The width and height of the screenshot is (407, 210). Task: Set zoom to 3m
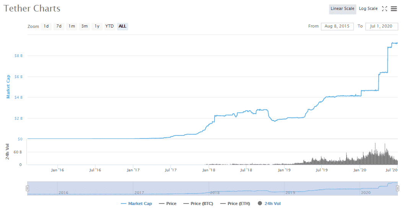pos(85,26)
